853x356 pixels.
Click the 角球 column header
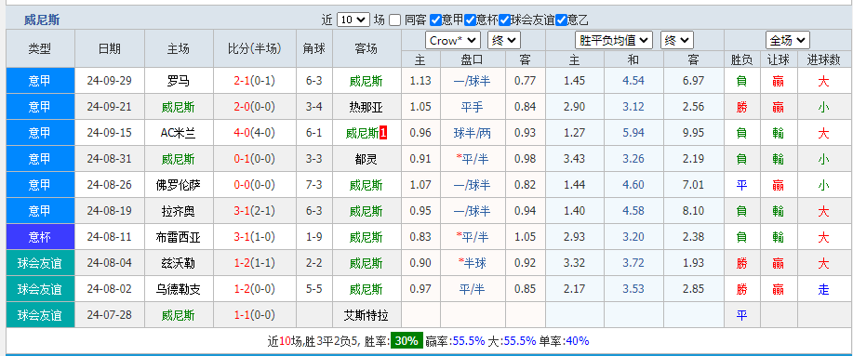tap(313, 48)
